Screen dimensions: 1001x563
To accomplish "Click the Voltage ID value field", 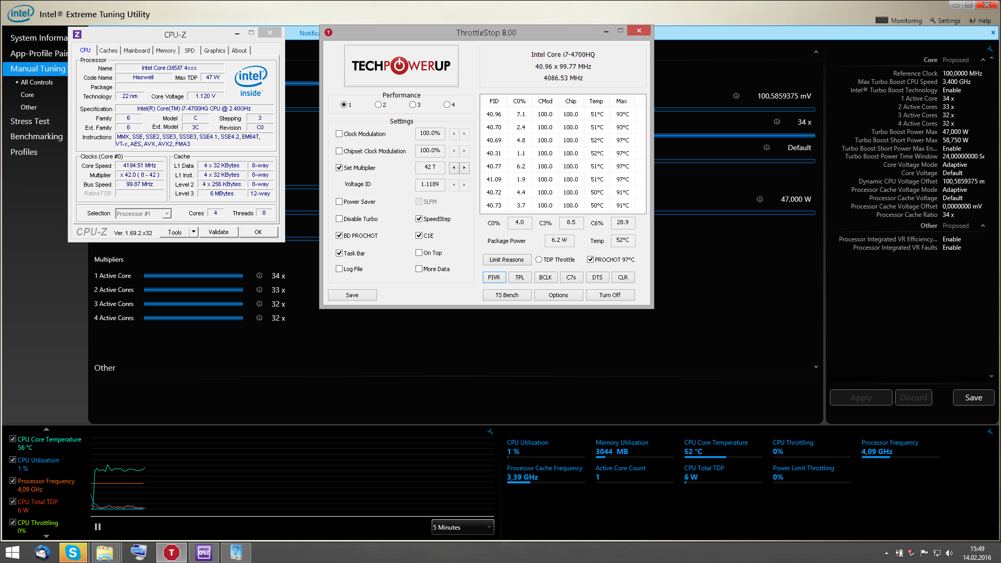I will (430, 185).
